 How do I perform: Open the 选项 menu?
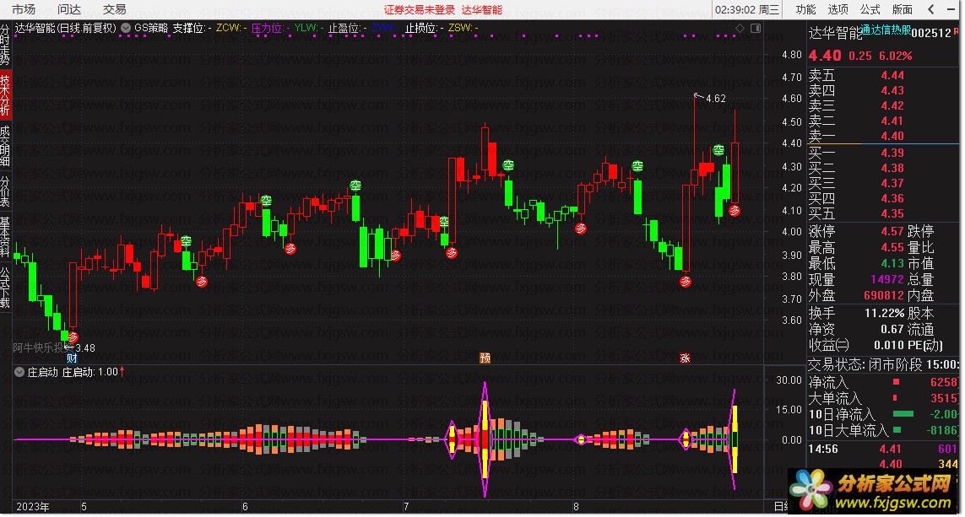point(838,9)
